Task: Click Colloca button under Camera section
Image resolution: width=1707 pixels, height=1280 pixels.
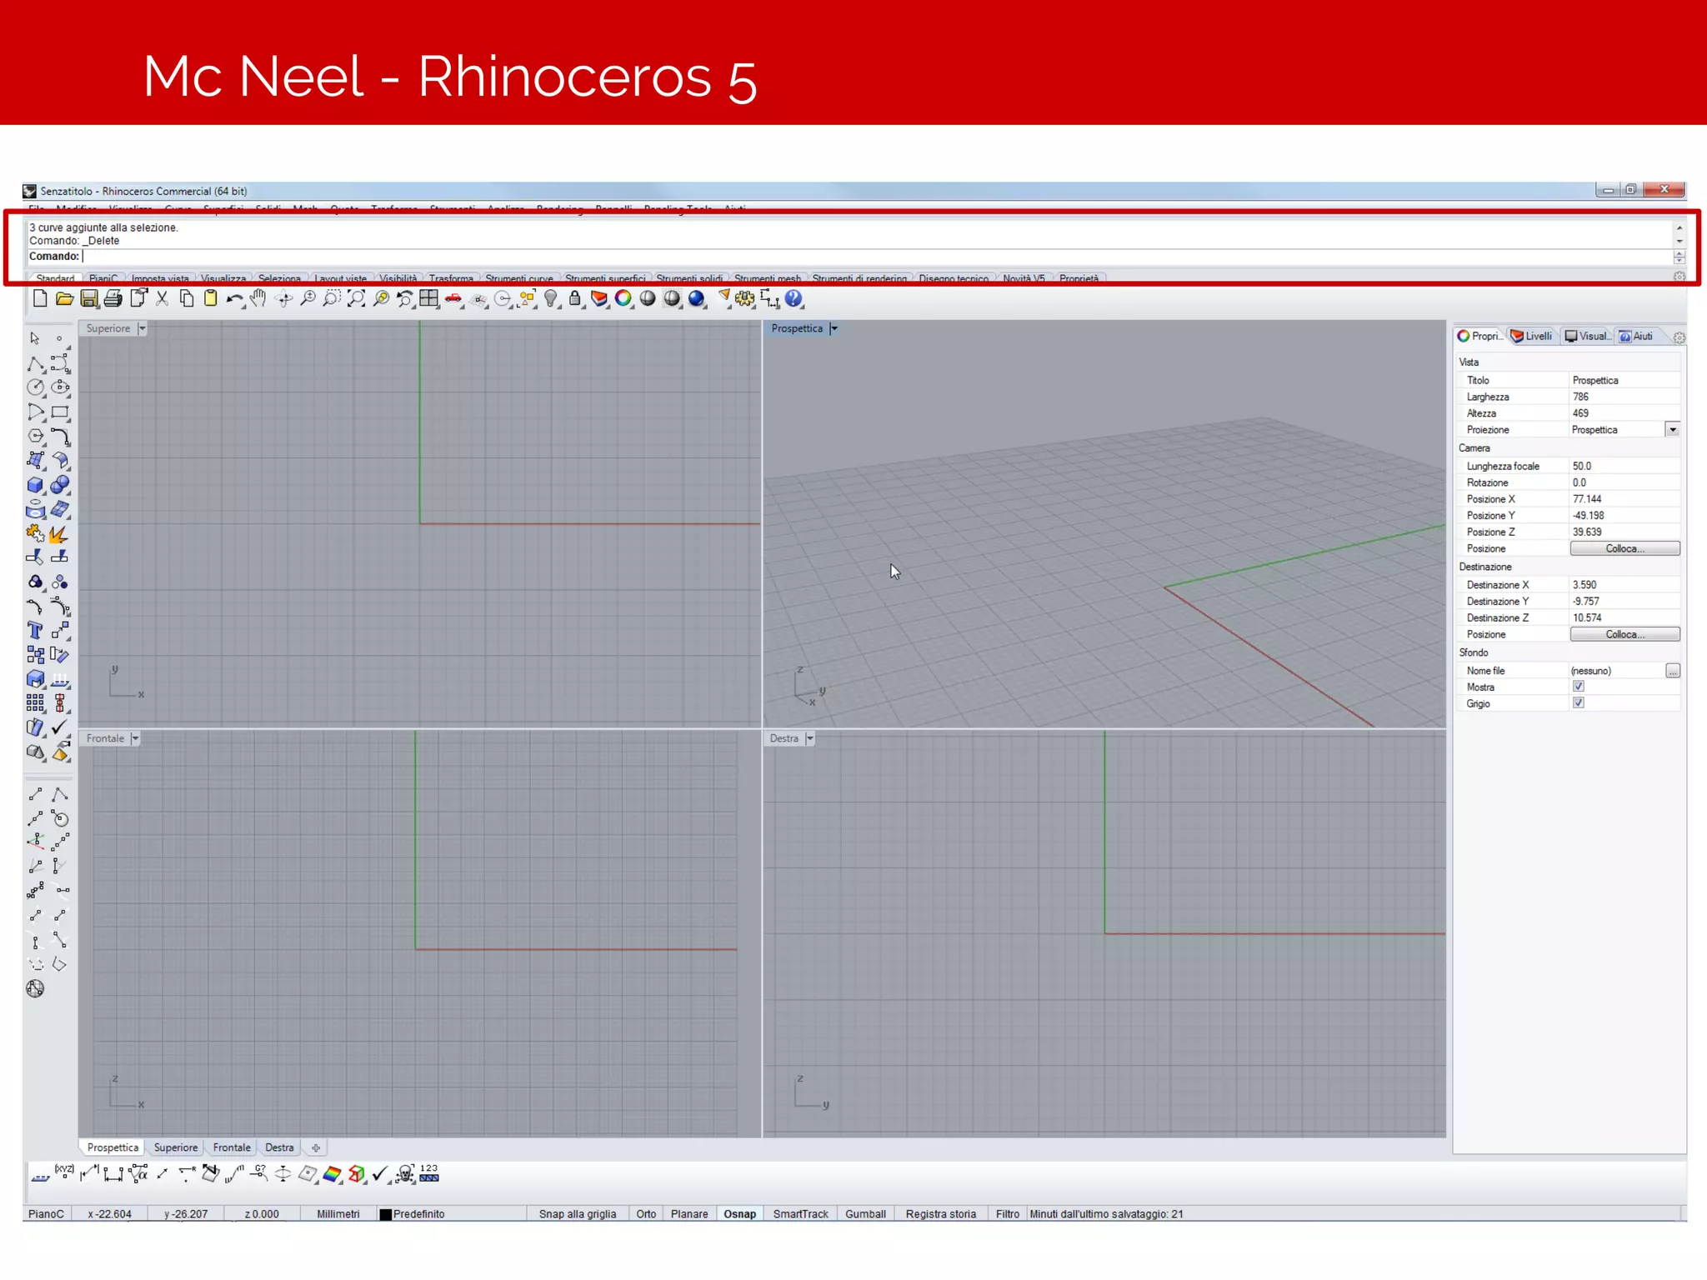Action: [1624, 548]
